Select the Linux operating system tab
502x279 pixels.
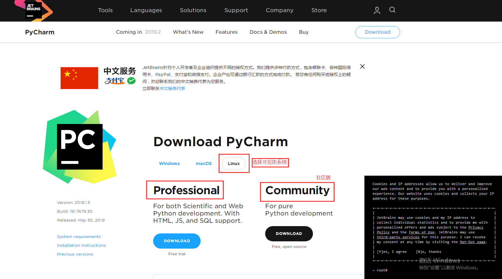click(x=233, y=163)
